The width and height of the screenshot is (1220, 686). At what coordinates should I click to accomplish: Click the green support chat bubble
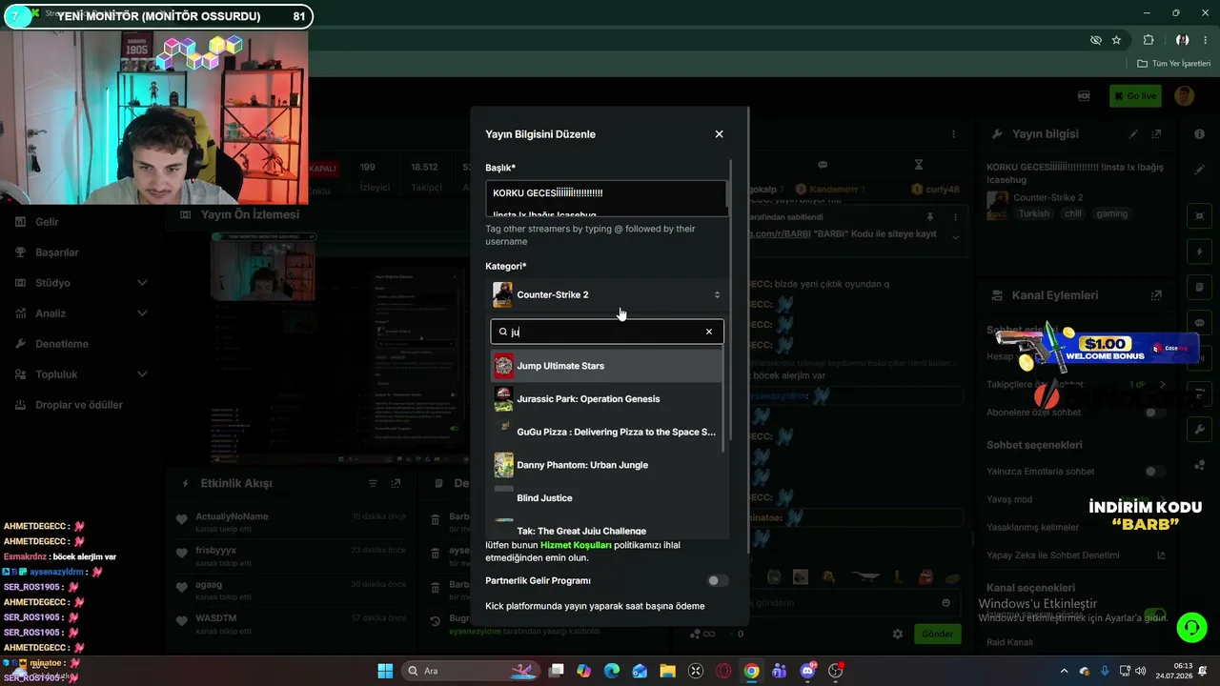(1191, 627)
